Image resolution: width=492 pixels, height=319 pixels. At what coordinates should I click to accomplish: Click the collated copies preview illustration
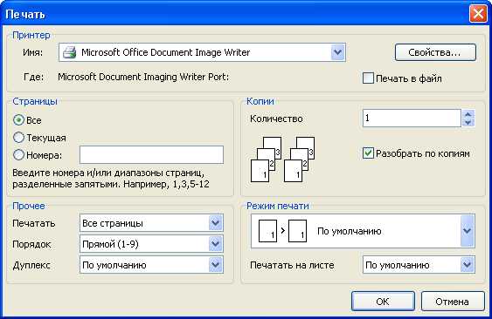click(x=283, y=159)
